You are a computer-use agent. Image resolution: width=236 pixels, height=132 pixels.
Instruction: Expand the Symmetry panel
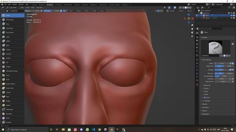(x=205, y=107)
